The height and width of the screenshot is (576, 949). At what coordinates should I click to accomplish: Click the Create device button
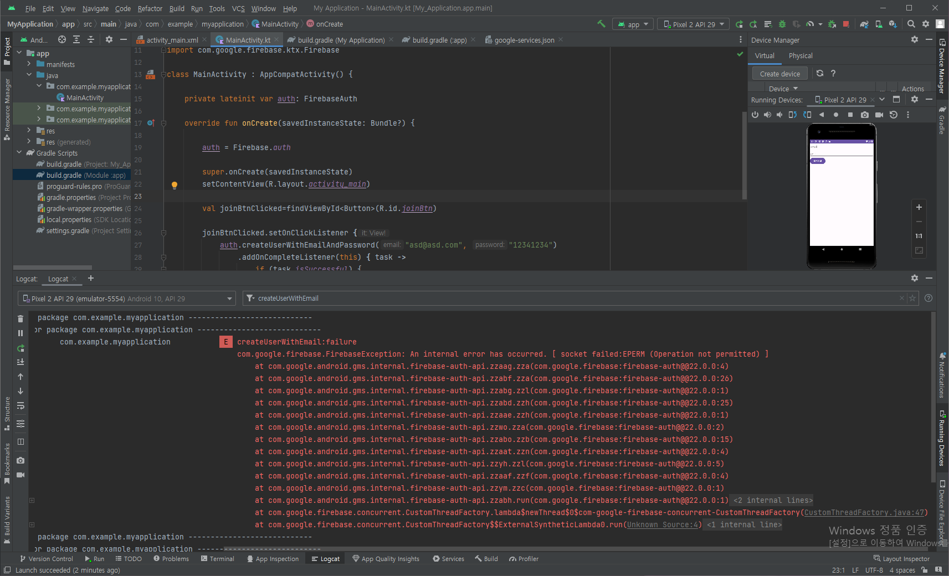(780, 74)
